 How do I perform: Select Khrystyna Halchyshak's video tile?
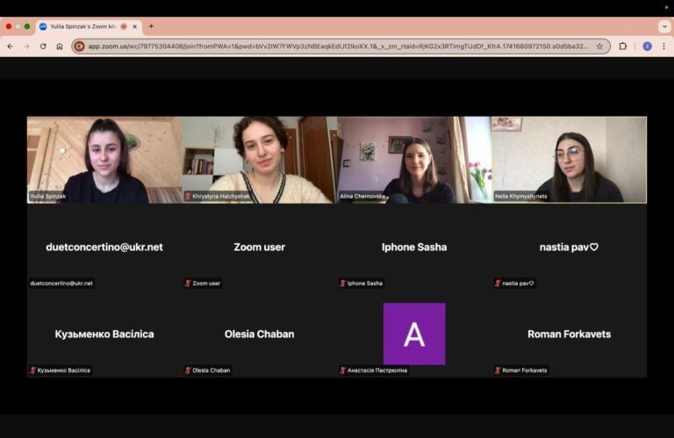tap(259, 160)
